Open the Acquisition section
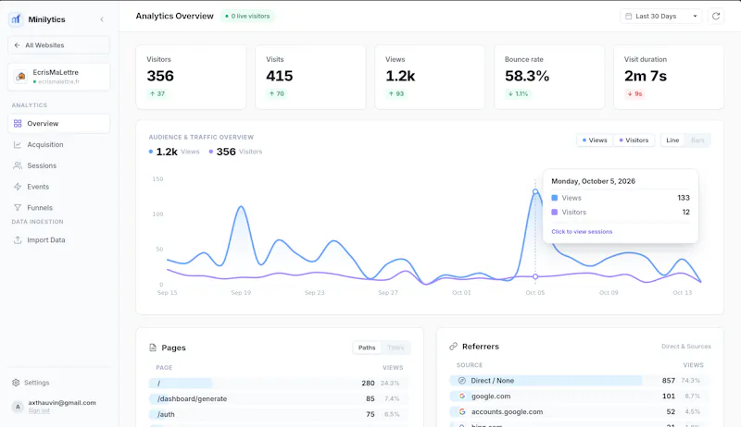Viewport: 741px width, 427px height. [x=59, y=145]
